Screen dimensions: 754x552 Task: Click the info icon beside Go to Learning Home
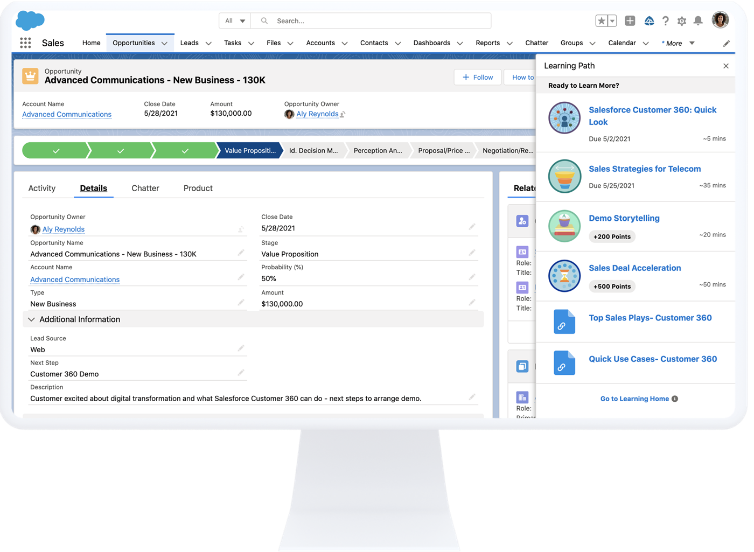tap(675, 399)
